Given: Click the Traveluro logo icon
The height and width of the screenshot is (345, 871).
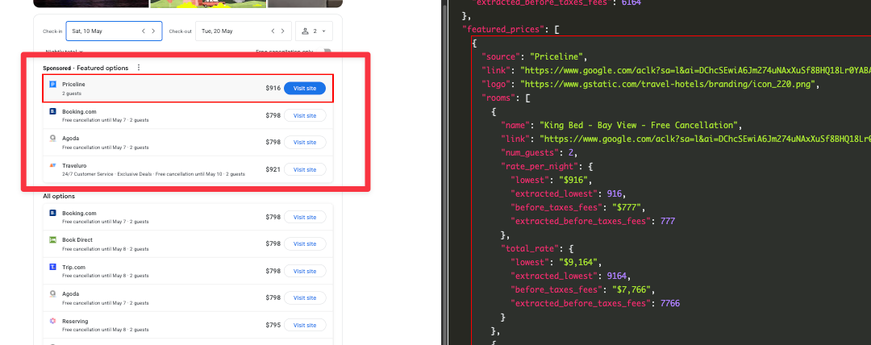Looking at the screenshot, I should click(52, 165).
